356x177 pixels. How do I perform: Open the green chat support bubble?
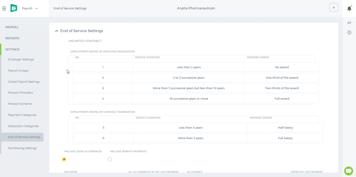coord(348,171)
